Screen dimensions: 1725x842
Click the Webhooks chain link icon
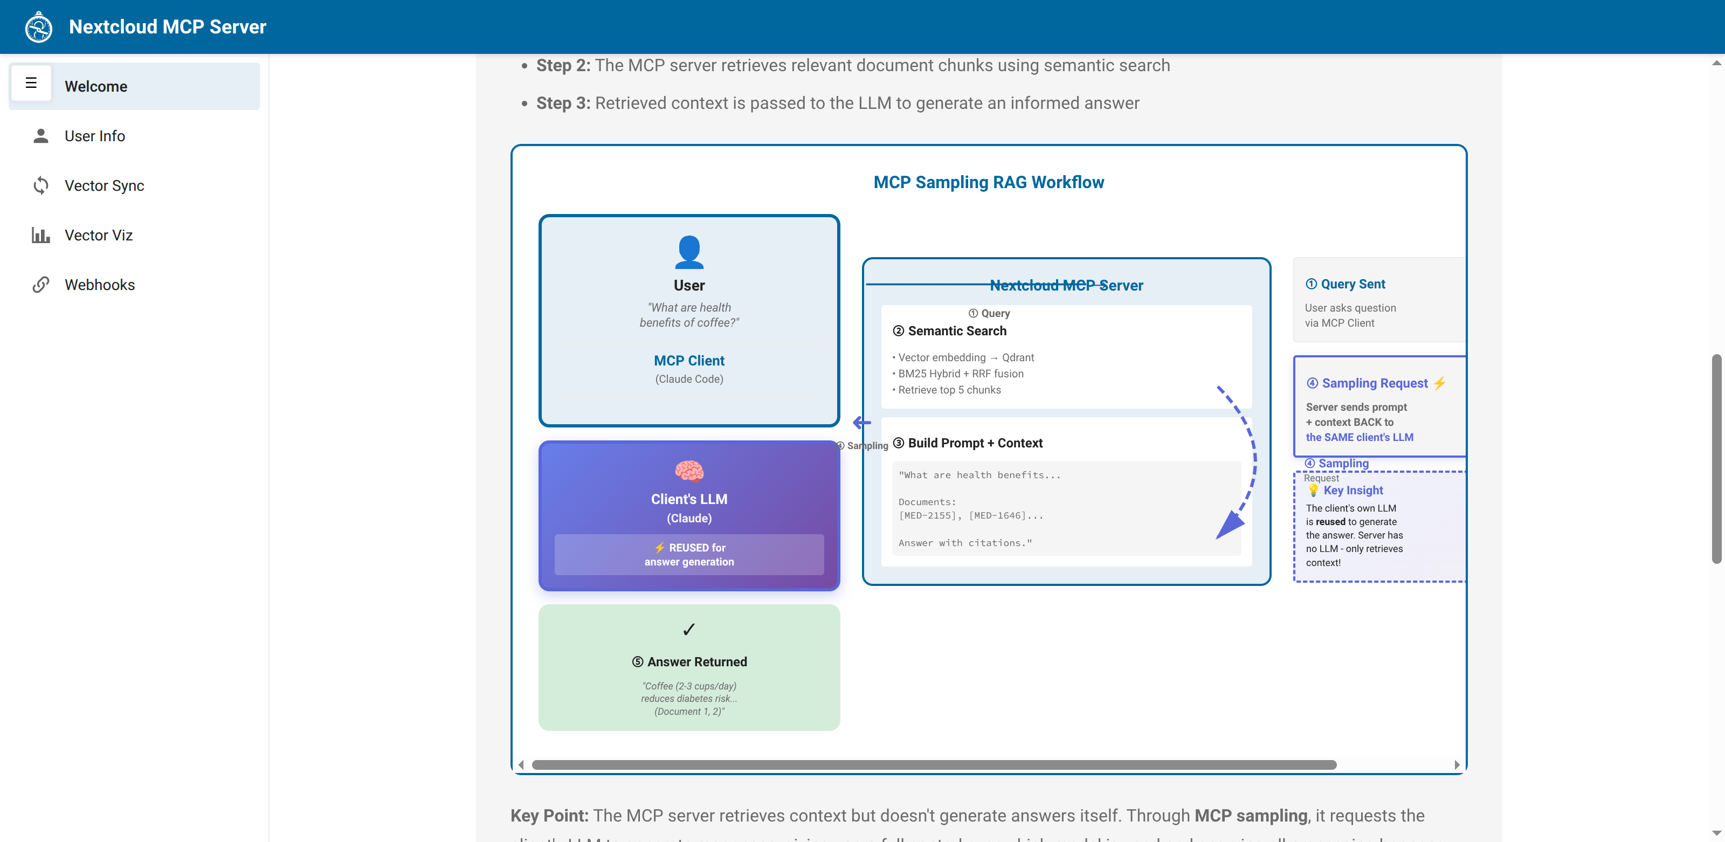point(41,285)
